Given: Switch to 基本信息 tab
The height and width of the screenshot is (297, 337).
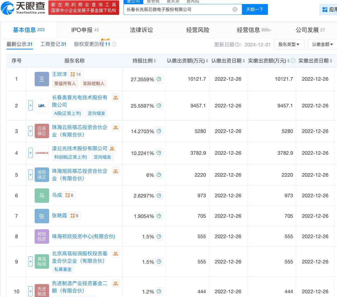Looking at the screenshot, I should point(29,30).
